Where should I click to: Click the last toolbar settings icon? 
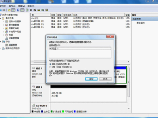pyautogui.click(x=46, y=10)
